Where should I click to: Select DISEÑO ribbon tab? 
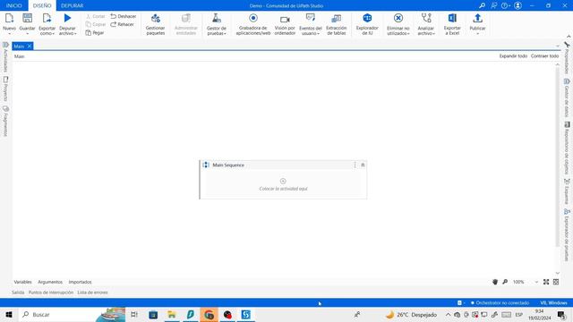(x=42, y=5)
